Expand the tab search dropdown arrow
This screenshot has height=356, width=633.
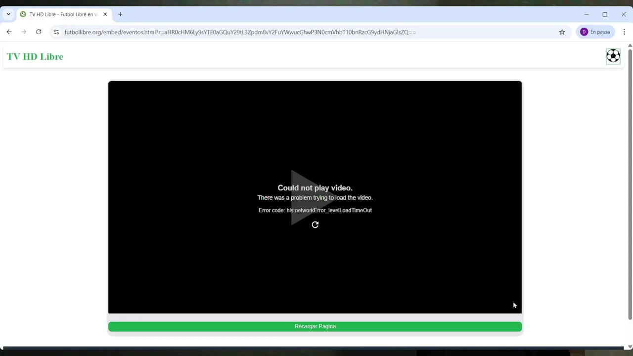[x=8, y=14]
